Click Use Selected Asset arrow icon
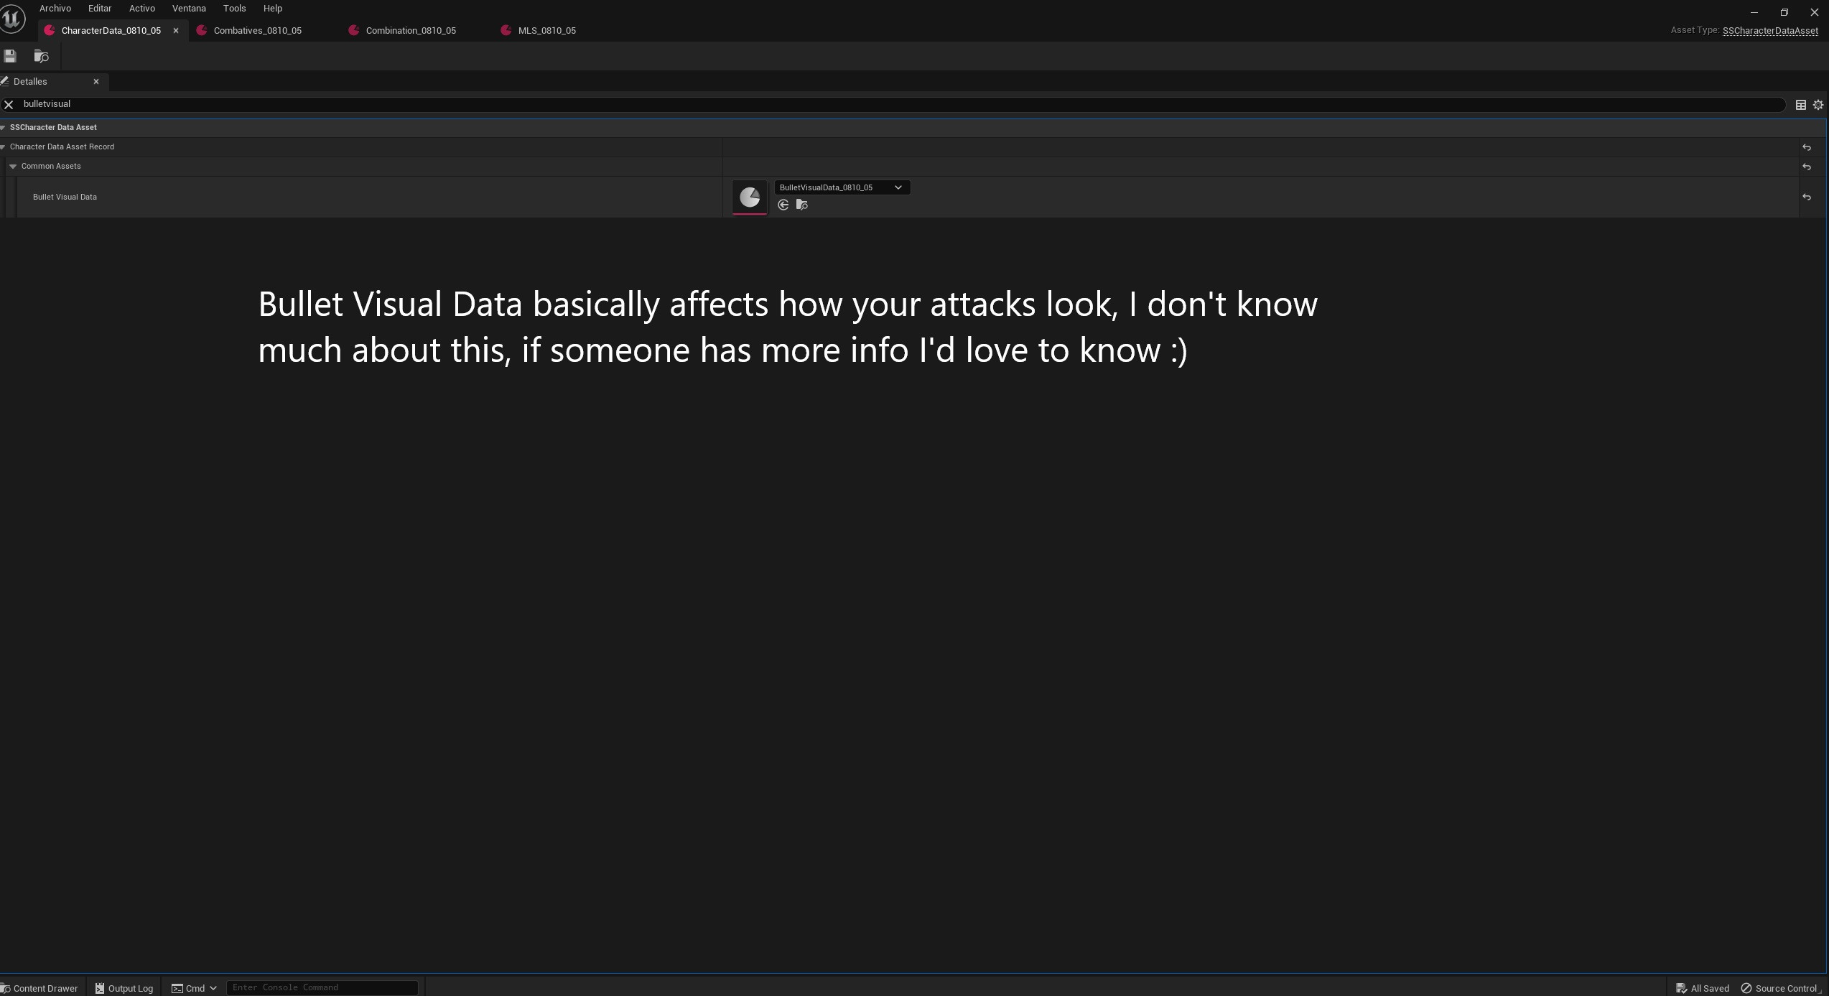 pos(783,205)
